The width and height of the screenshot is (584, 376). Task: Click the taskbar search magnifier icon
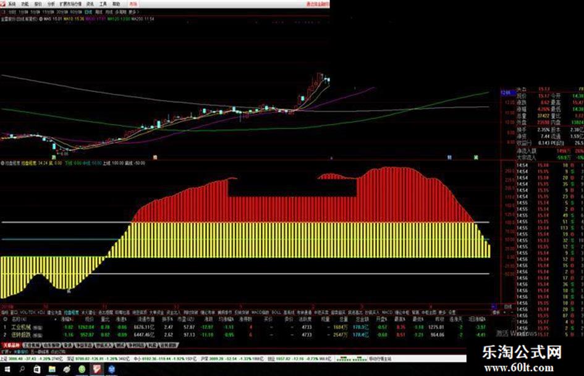coord(22,369)
